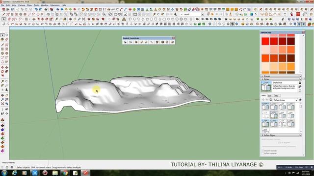Open Chrome from the taskbar
Screen dimensions: 314x176
tap(65, 173)
